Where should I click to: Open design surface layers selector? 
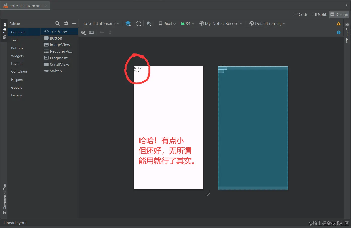(128, 23)
